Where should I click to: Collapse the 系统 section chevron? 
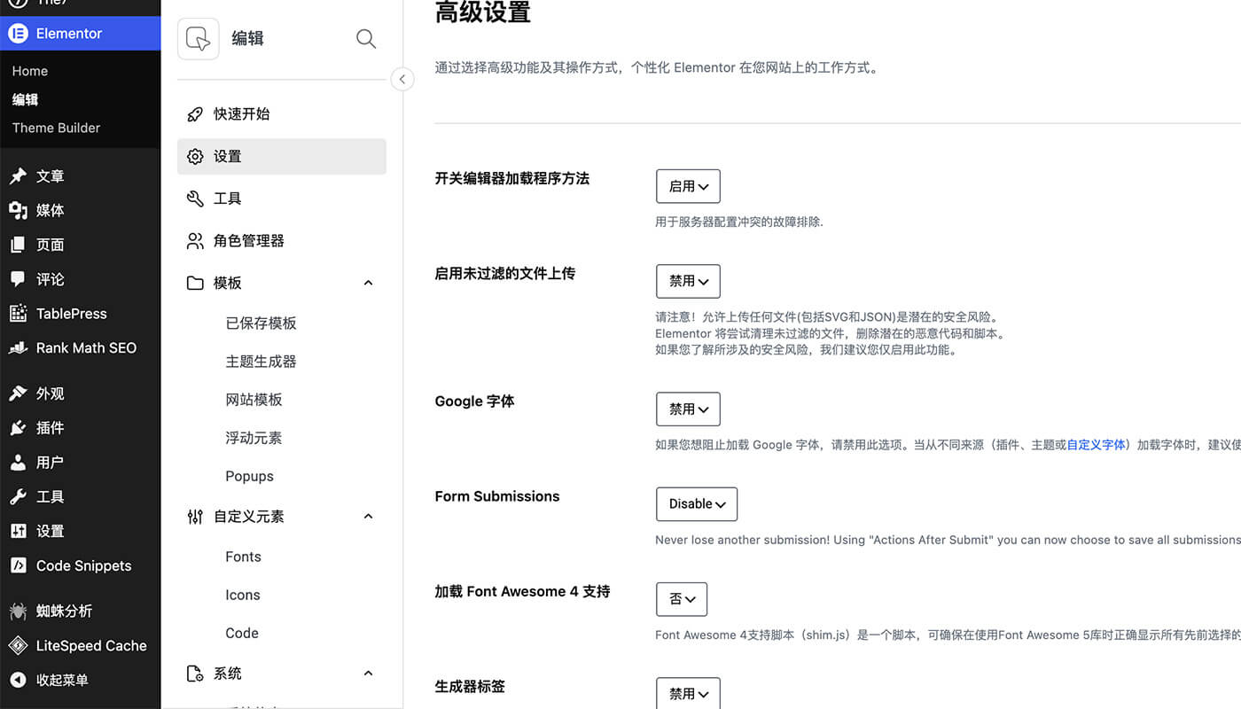point(369,674)
